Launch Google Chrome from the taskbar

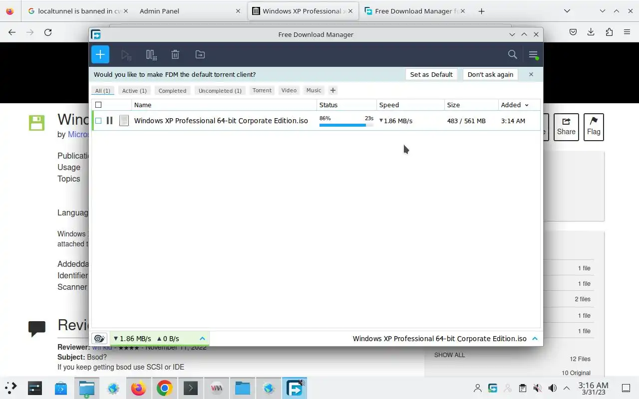164,388
